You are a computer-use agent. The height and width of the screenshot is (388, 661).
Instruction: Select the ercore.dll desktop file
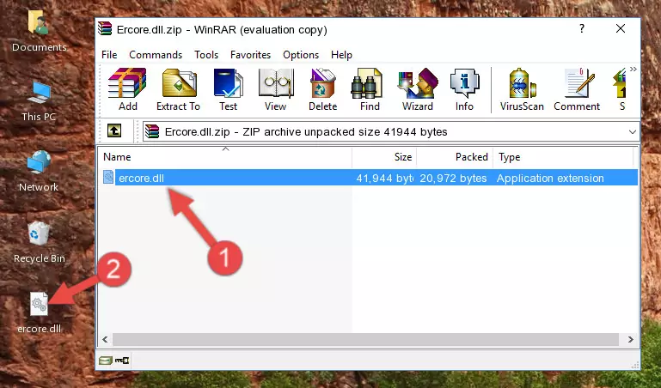click(x=40, y=313)
